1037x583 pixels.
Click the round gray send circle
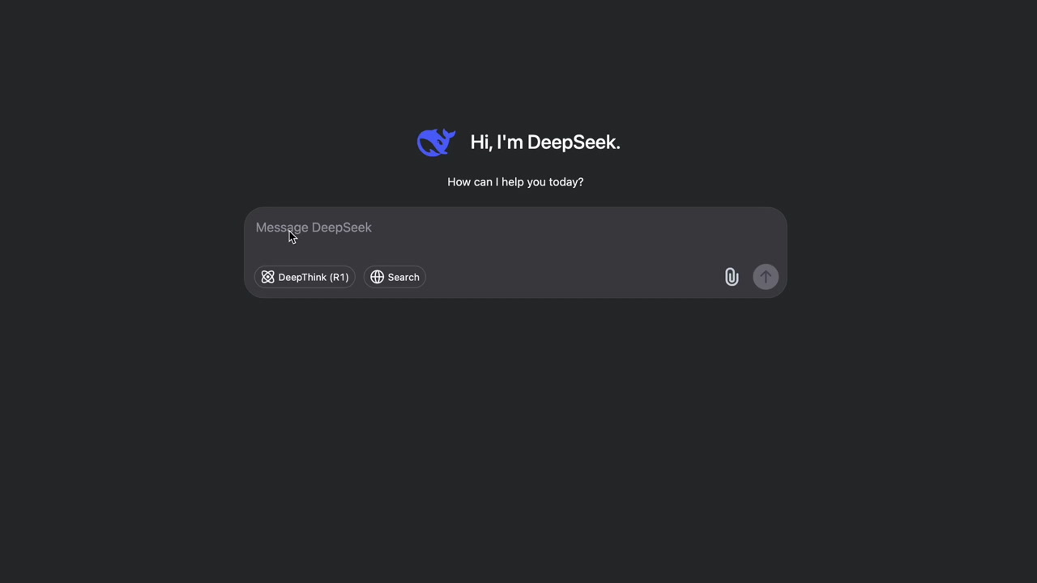click(x=766, y=277)
